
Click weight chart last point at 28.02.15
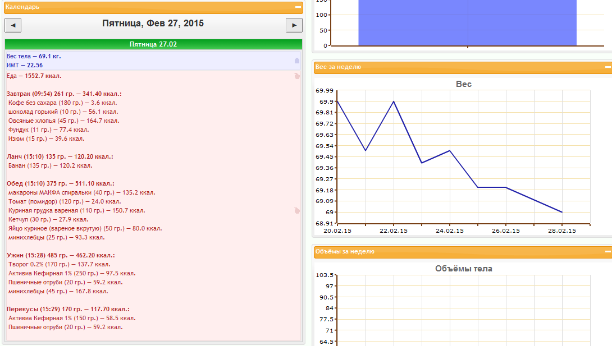[561, 212]
